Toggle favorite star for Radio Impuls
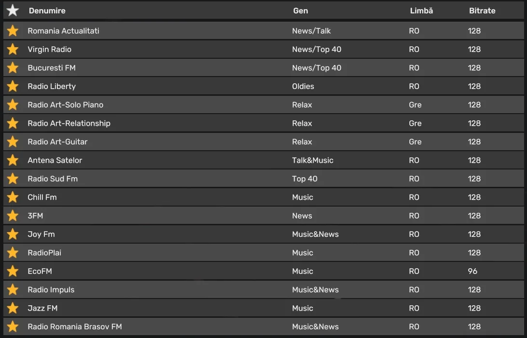Image resolution: width=527 pixels, height=338 pixels. (x=13, y=290)
